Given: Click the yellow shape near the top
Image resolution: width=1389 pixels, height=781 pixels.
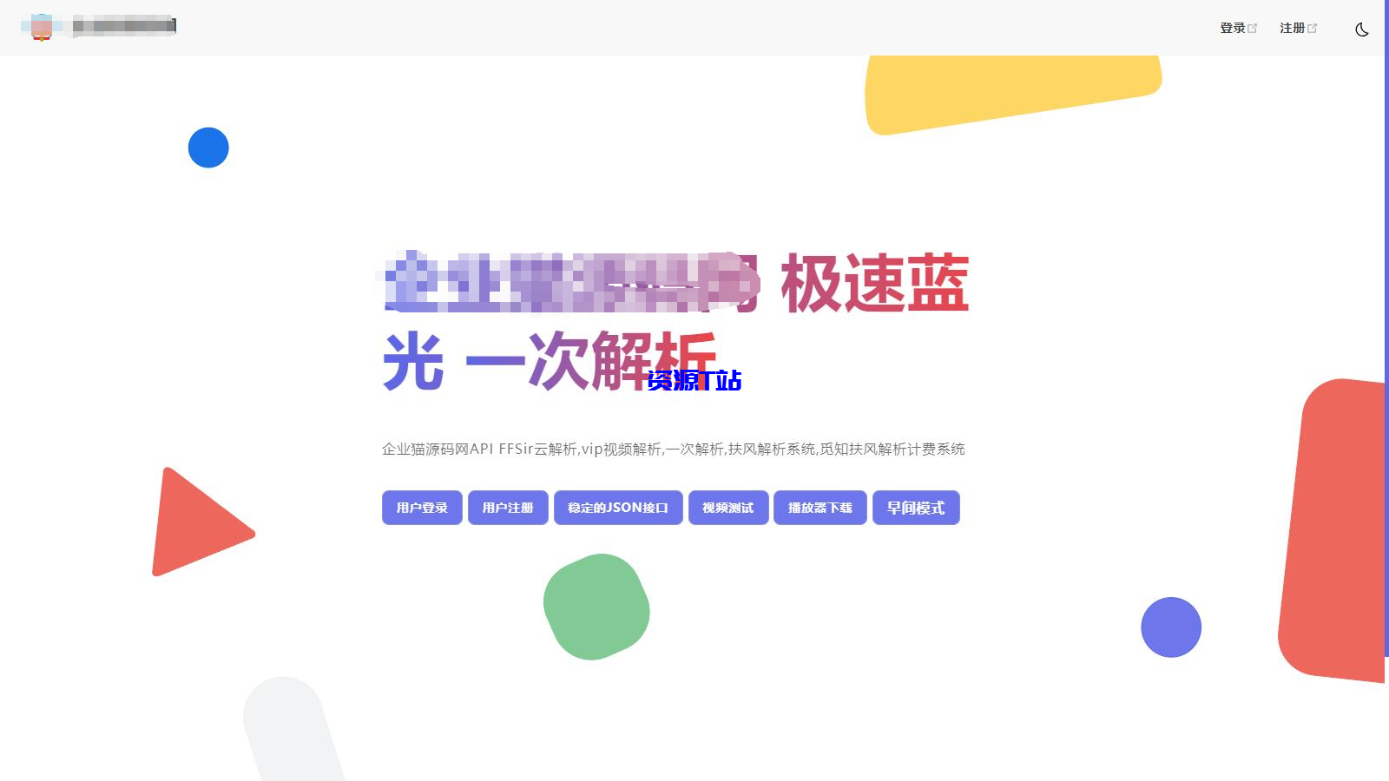Looking at the screenshot, I should [1007, 91].
